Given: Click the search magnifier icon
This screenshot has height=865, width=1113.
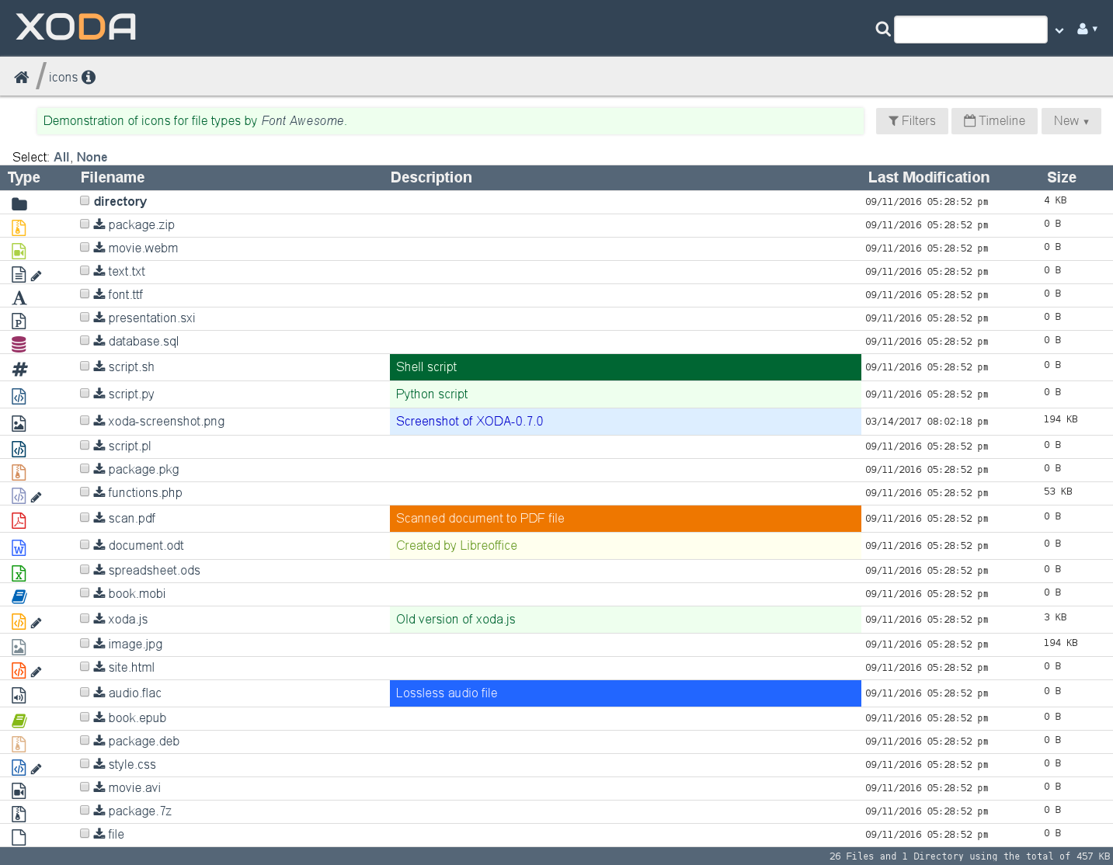Looking at the screenshot, I should (882, 29).
